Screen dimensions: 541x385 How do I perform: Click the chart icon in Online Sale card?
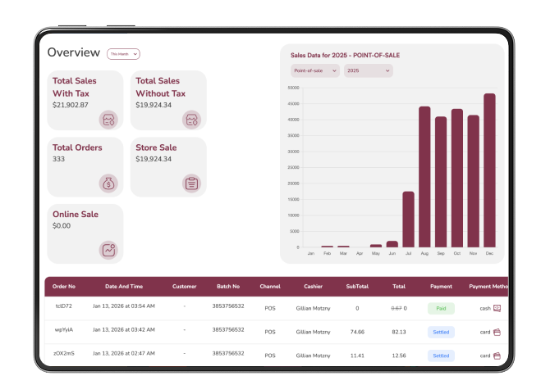tap(108, 250)
